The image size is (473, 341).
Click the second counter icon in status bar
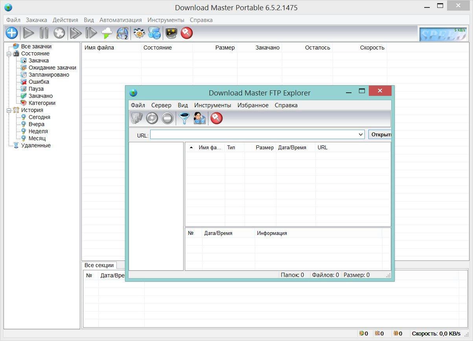[x=379, y=334]
